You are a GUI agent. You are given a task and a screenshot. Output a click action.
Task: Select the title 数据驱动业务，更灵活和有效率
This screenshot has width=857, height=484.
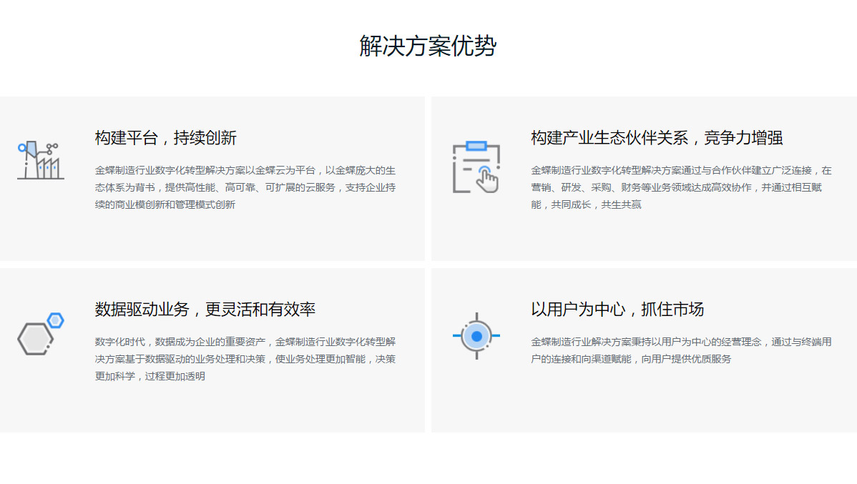click(x=205, y=309)
